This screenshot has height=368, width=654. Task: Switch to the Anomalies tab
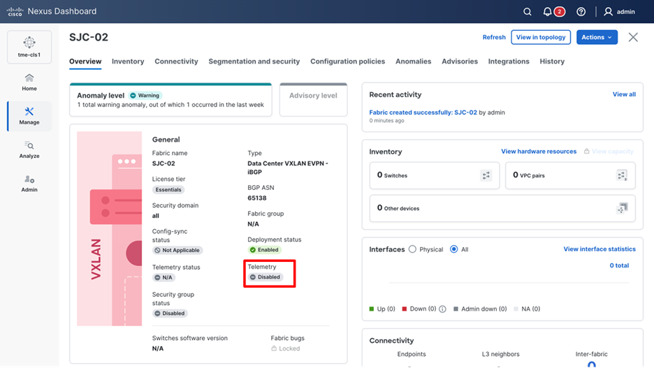pyautogui.click(x=413, y=61)
